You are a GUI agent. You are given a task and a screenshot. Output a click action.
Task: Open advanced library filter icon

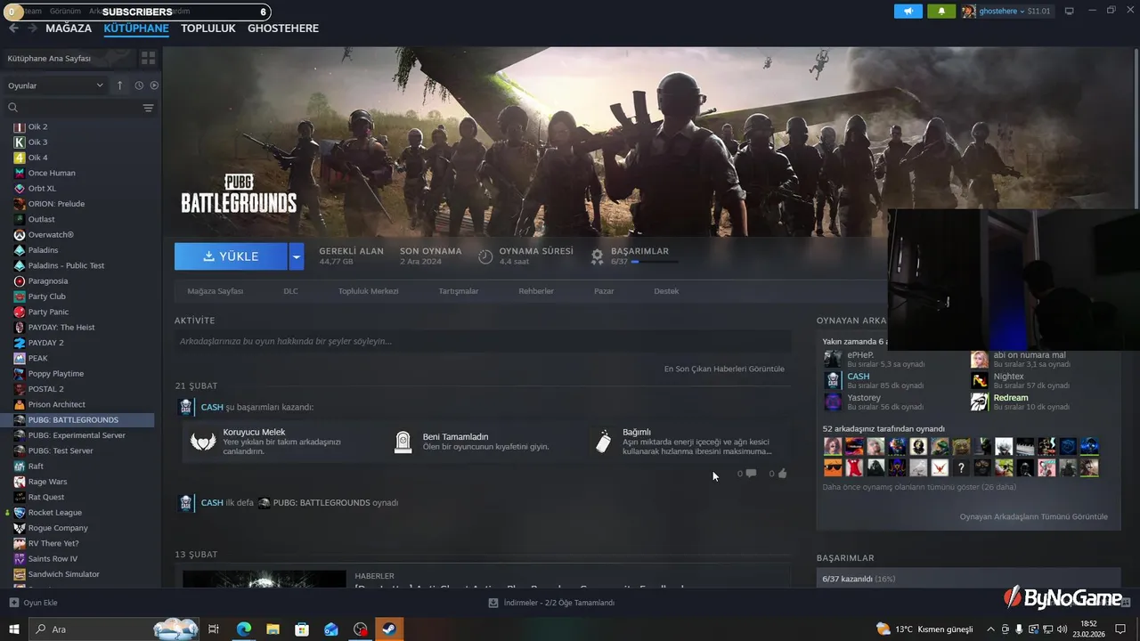point(148,108)
